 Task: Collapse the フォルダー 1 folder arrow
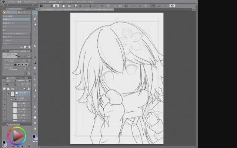[x=11, y=100]
